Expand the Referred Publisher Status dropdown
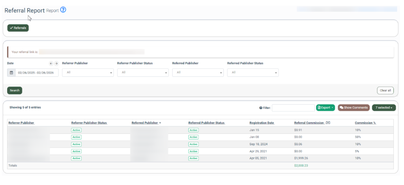404x185 pixels. 253,72
